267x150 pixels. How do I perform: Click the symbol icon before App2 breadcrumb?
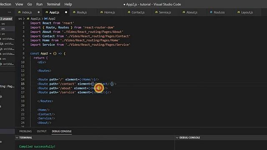click(x=45, y=19)
